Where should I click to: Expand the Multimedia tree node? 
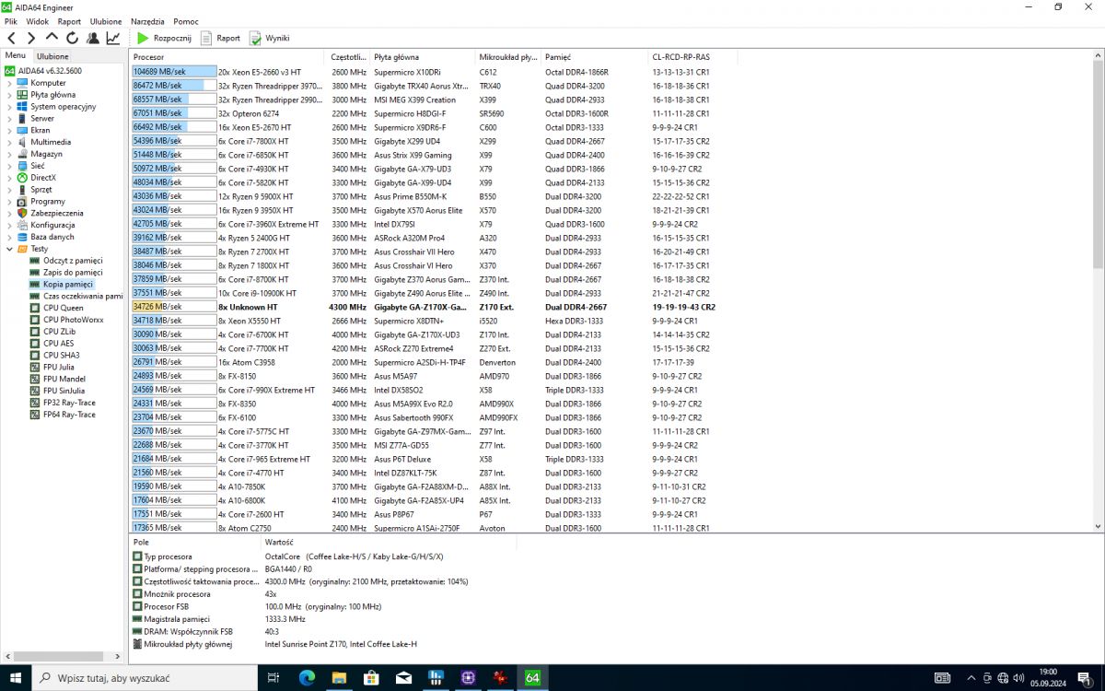10,142
